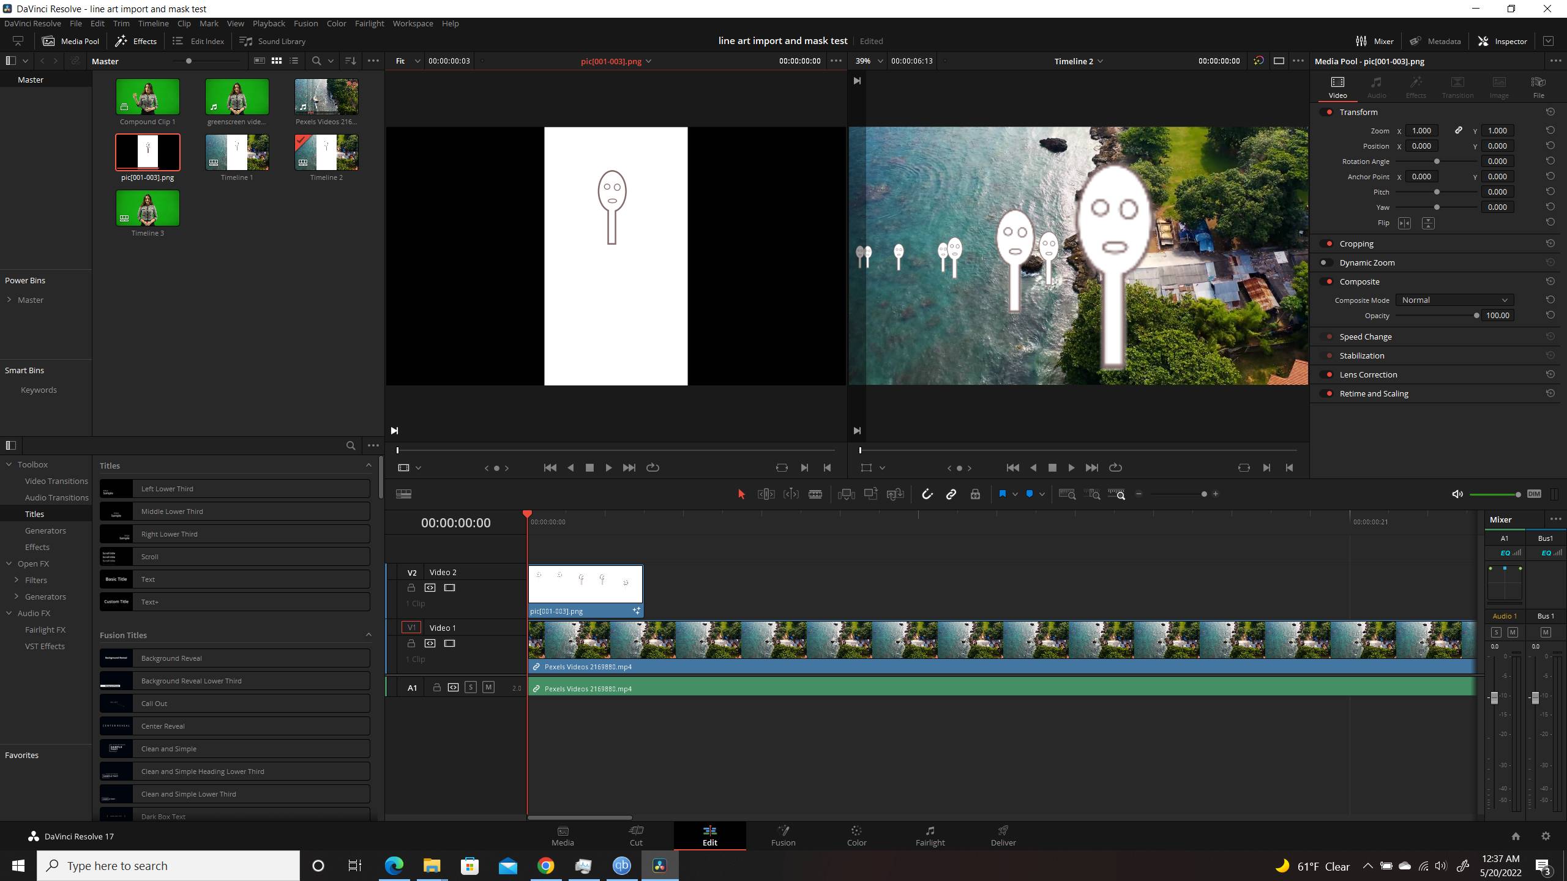Toggle the Effects panel button
1567x881 pixels.
[x=136, y=41]
